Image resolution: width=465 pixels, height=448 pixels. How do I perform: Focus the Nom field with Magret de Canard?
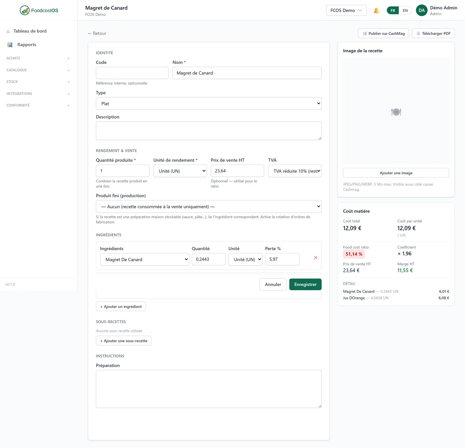(x=247, y=73)
